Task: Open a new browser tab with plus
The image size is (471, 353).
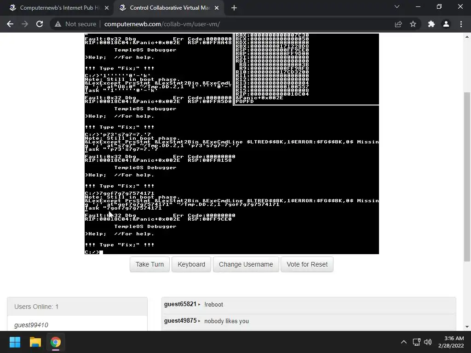Action: 234,8
